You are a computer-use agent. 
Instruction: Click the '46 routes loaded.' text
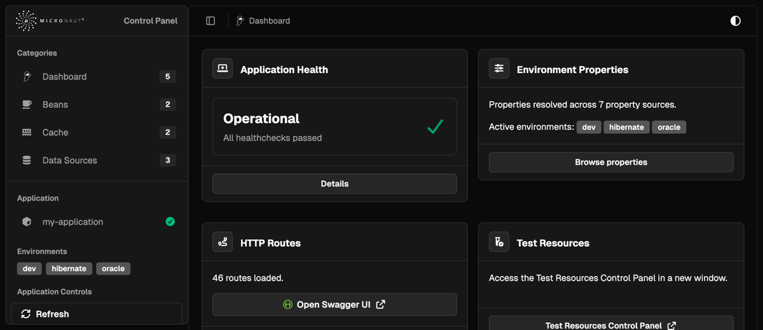[248, 278]
